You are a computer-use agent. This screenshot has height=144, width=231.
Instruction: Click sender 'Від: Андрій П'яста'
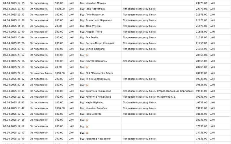(x=91, y=32)
